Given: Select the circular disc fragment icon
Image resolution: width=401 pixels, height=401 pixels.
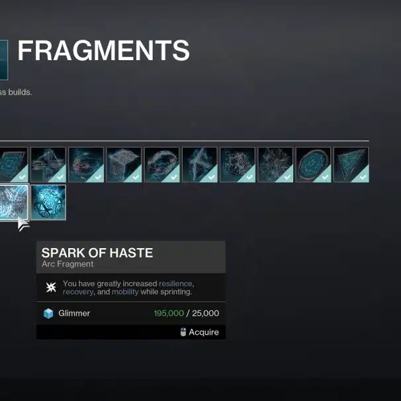Looking at the screenshot, I should click(313, 165).
